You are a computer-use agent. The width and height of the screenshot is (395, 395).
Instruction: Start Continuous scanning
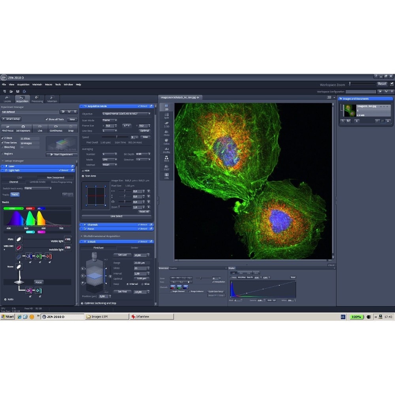point(56,128)
